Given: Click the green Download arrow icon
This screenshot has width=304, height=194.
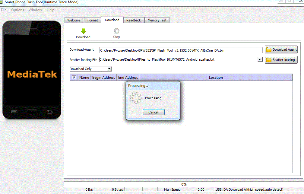Looking at the screenshot, I should coord(83,31).
